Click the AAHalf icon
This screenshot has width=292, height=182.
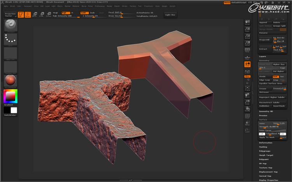click(x=247, y=43)
